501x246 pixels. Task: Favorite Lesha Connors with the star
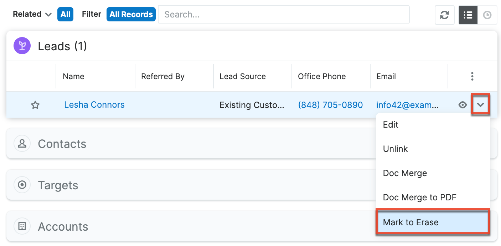35,105
